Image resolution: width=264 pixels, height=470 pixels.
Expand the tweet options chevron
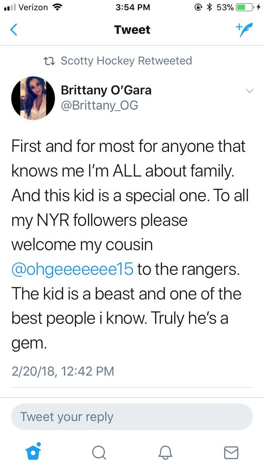click(x=249, y=91)
